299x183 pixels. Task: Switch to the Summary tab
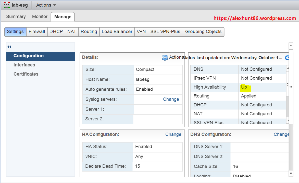tap(16, 17)
